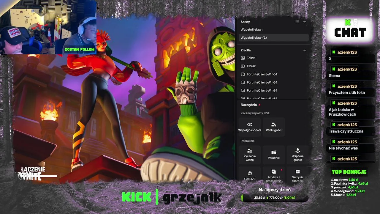Click the Narzędzia section header

[249, 105]
